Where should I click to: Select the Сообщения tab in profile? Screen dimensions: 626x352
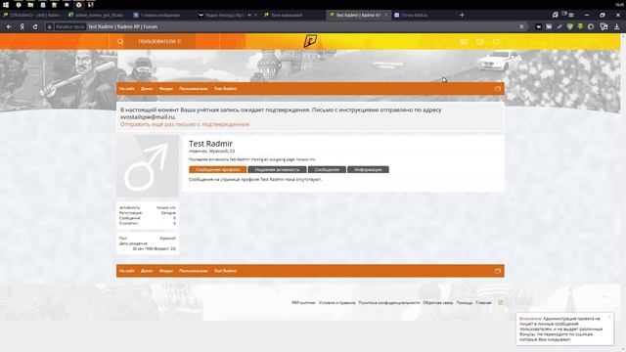click(327, 169)
